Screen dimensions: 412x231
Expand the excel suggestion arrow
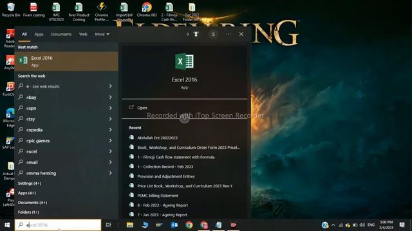click(x=110, y=151)
